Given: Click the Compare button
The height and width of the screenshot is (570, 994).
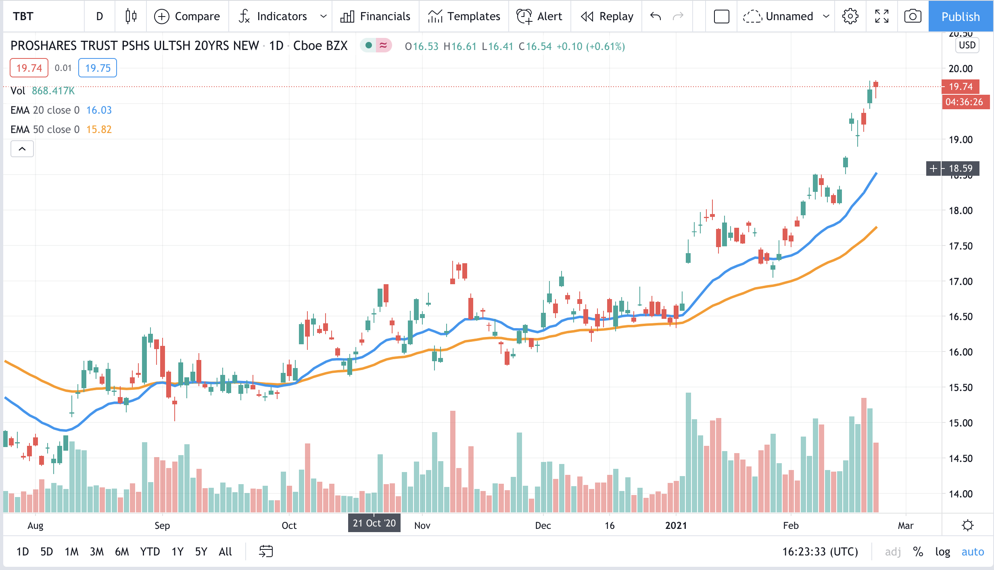Looking at the screenshot, I should (187, 16).
